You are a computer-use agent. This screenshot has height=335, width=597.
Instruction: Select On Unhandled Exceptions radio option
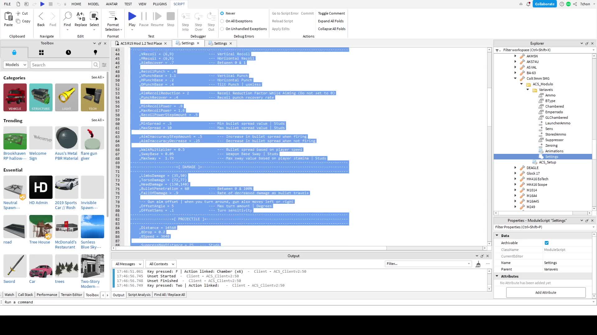pyautogui.click(x=222, y=29)
